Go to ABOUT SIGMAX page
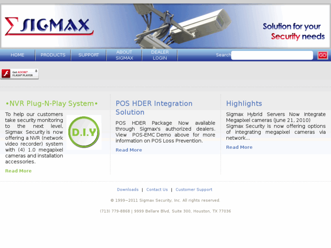The width and height of the screenshot is (331, 248). (124, 55)
